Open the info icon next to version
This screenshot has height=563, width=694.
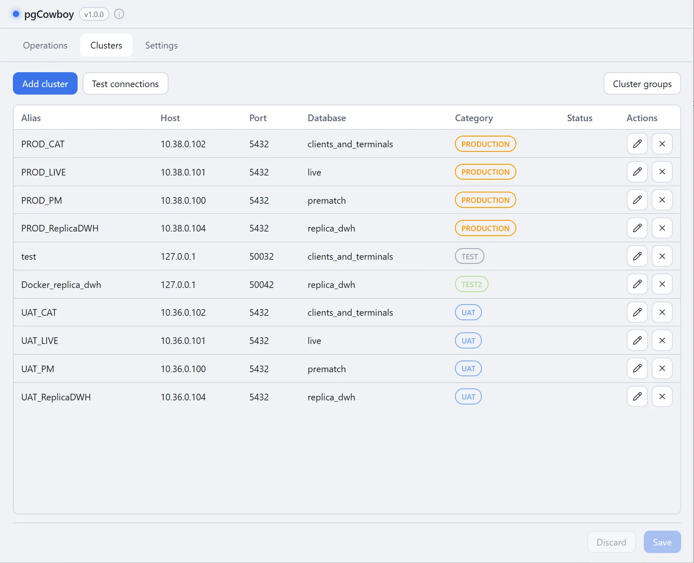tap(119, 14)
